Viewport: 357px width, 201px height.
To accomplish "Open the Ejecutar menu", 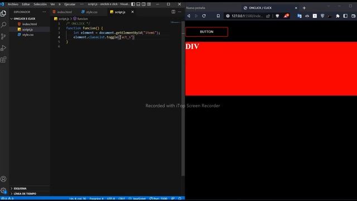I will click(x=70, y=4).
